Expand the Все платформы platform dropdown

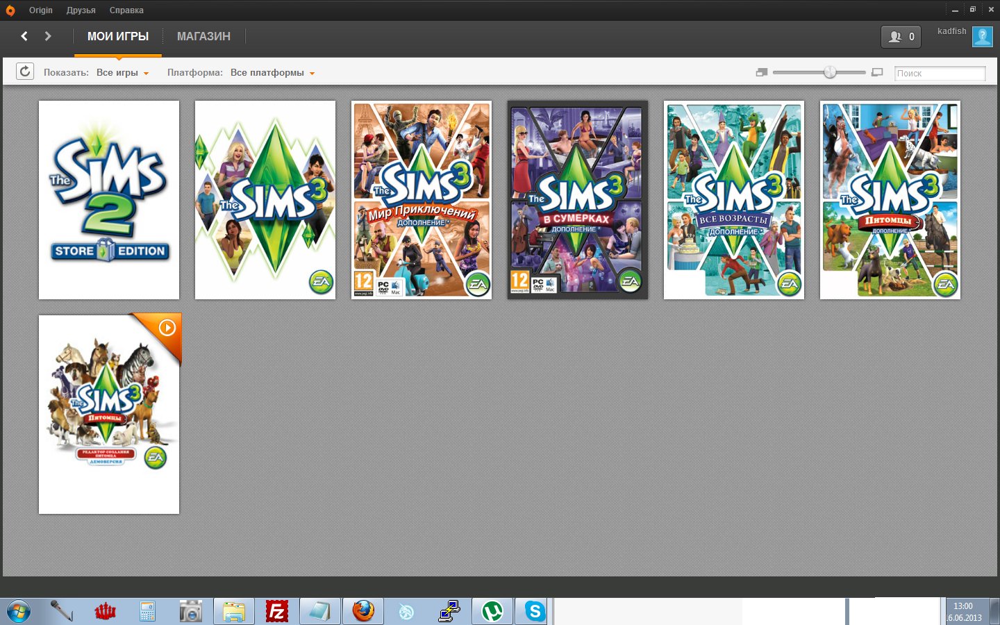tap(272, 73)
